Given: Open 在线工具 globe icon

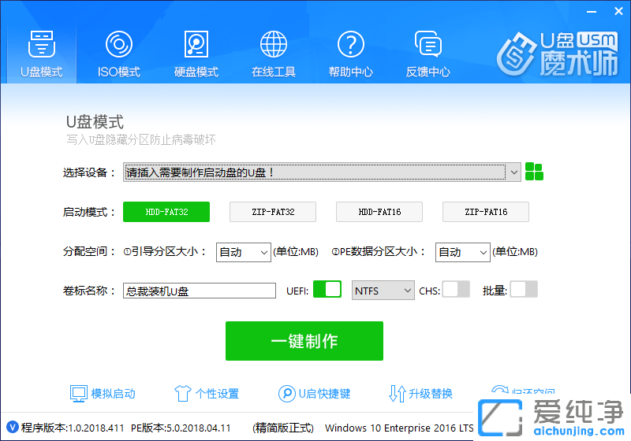Looking at the screenshot, I should (273, 44).
